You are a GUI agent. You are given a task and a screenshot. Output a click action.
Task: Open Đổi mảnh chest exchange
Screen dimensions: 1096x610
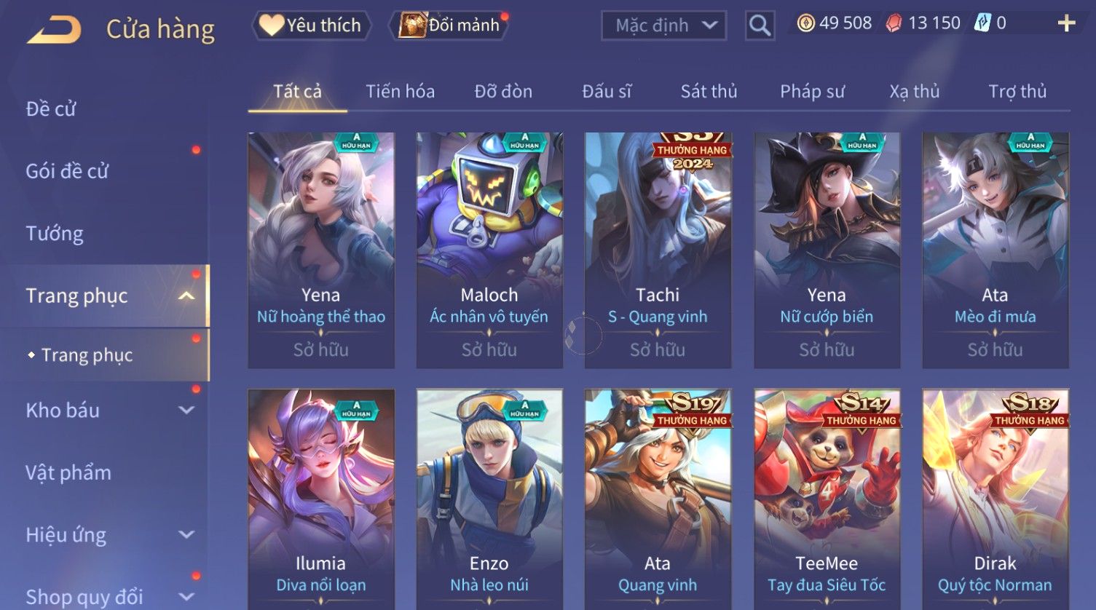449,25
